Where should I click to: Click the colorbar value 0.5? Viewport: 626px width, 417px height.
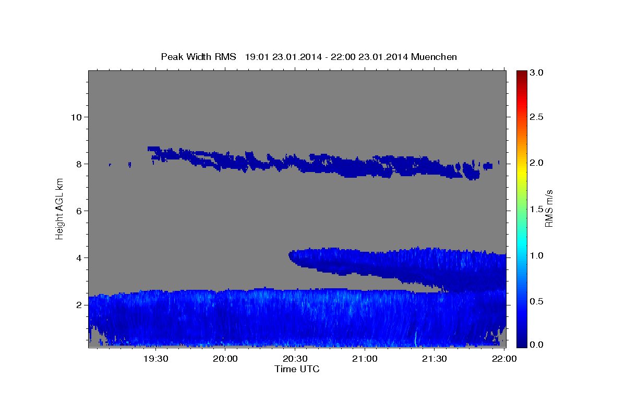[x=537, y=301]
